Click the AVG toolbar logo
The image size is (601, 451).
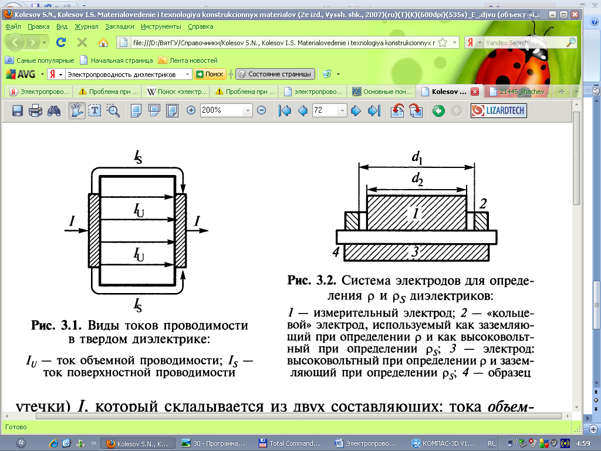21,74
